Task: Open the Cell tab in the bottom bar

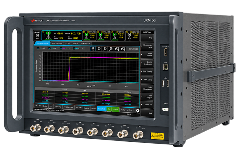Action: point(36,105)
